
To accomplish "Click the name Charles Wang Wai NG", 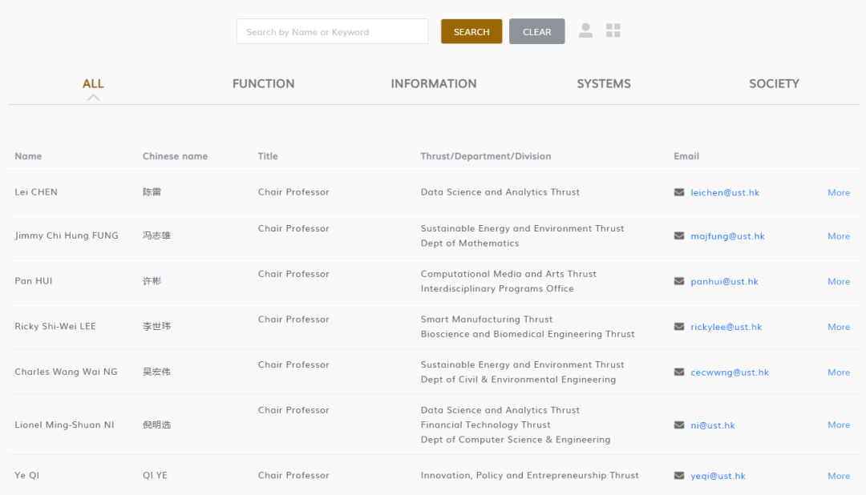I will [x=66, y=372].
